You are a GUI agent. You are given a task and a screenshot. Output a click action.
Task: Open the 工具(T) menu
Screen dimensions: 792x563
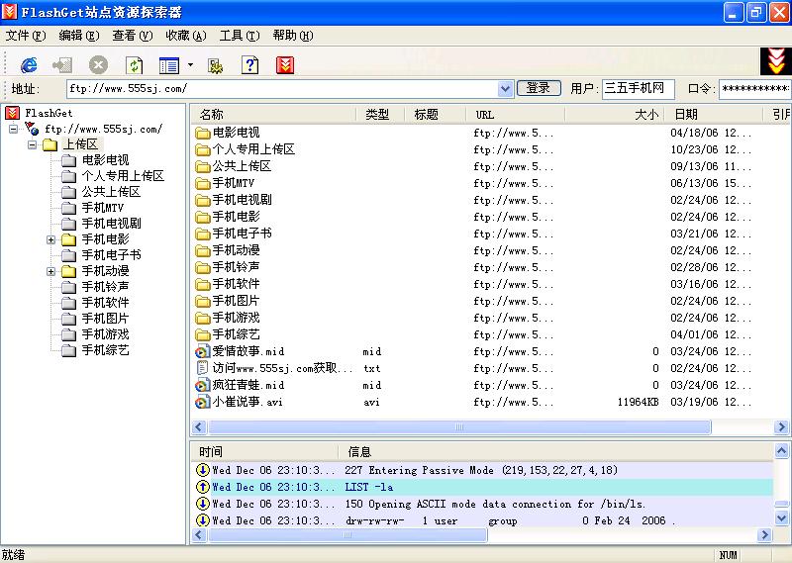[x=240, y=36]
